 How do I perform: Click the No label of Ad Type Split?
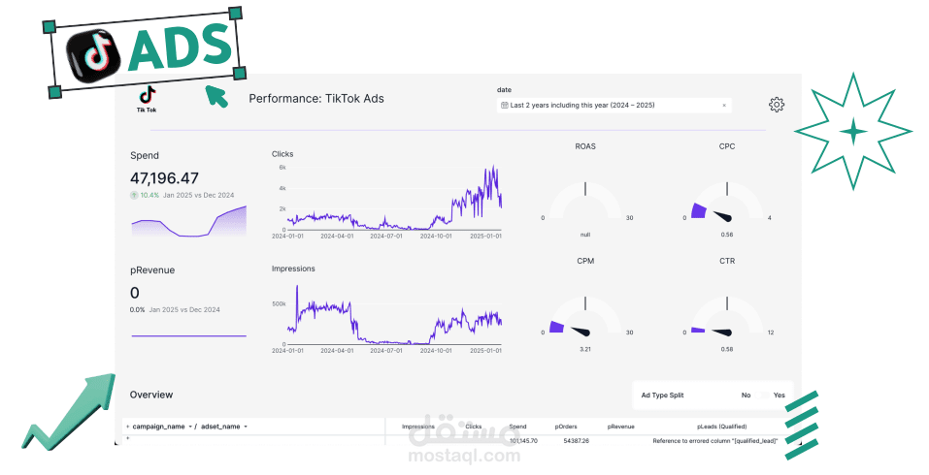pyautogui.click(x=746, y=396)
